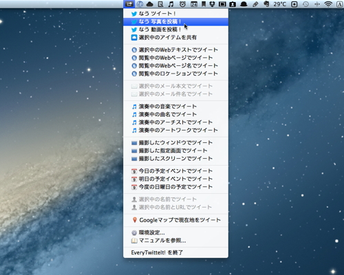
Task: Select なう ツイート！ menu item
Action: coord(175,14)
